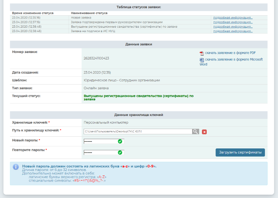
Task: Click the blue info icon in password hint
Action: coord(16,167)
